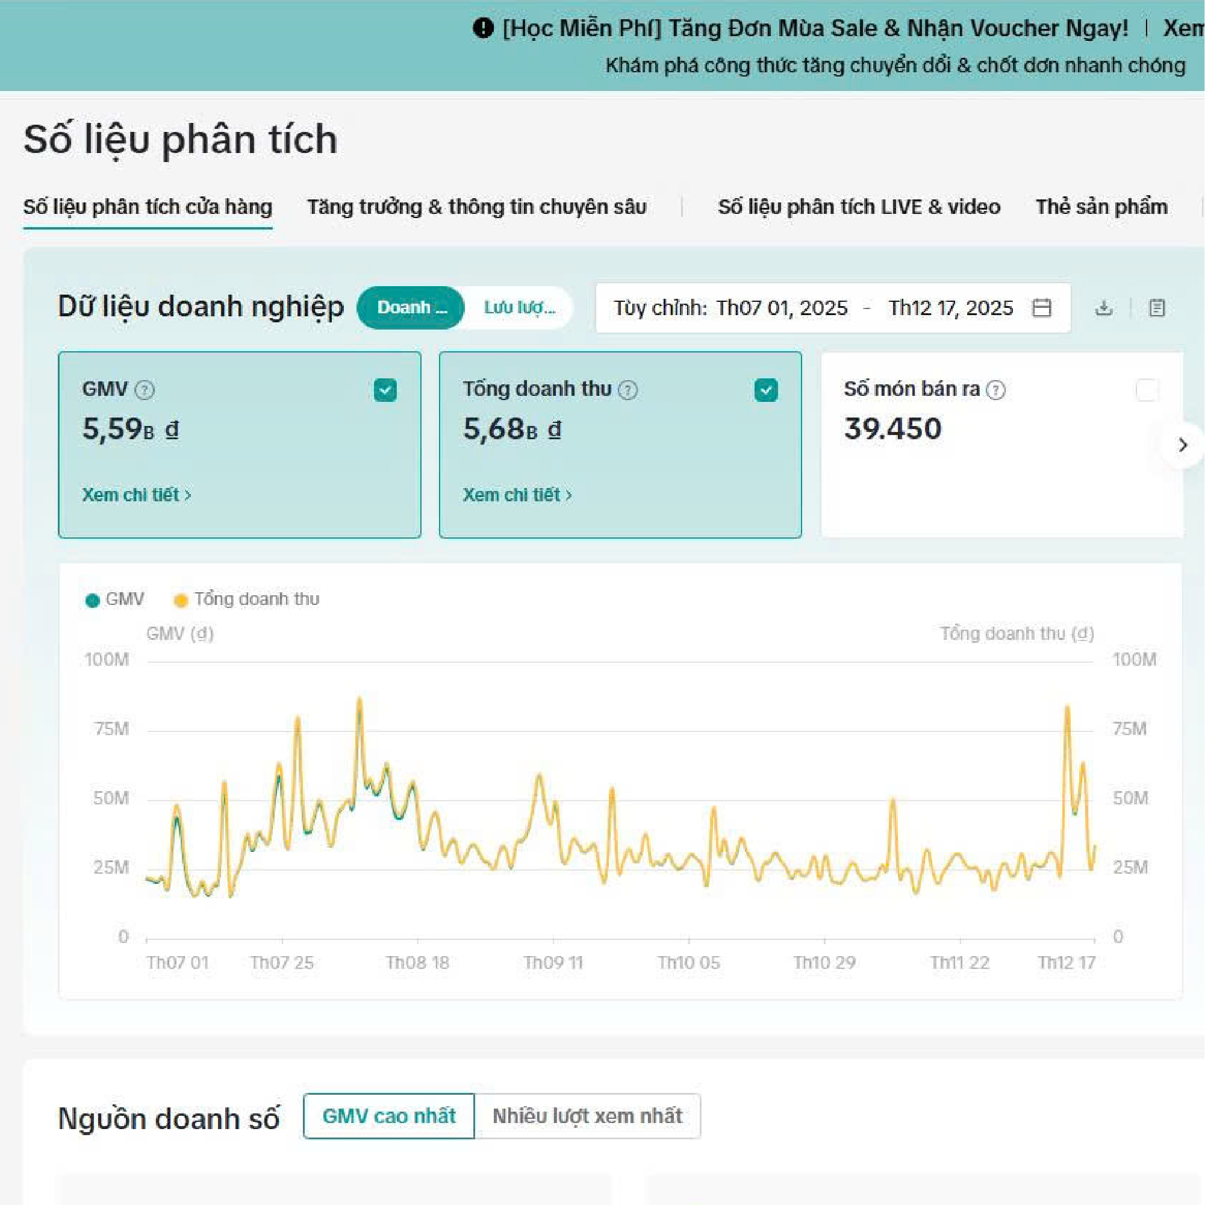The height and width of the screenshot is (1205, 1205).
Task: Check the Số món bán ra checkbox
Action: [x=1147, y=390]
